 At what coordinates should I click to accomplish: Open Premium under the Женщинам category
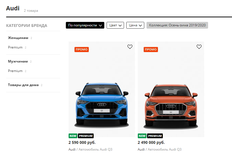tap(15, 47)
